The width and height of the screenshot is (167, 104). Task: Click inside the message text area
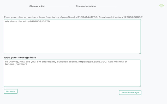(x=72, y=75)
